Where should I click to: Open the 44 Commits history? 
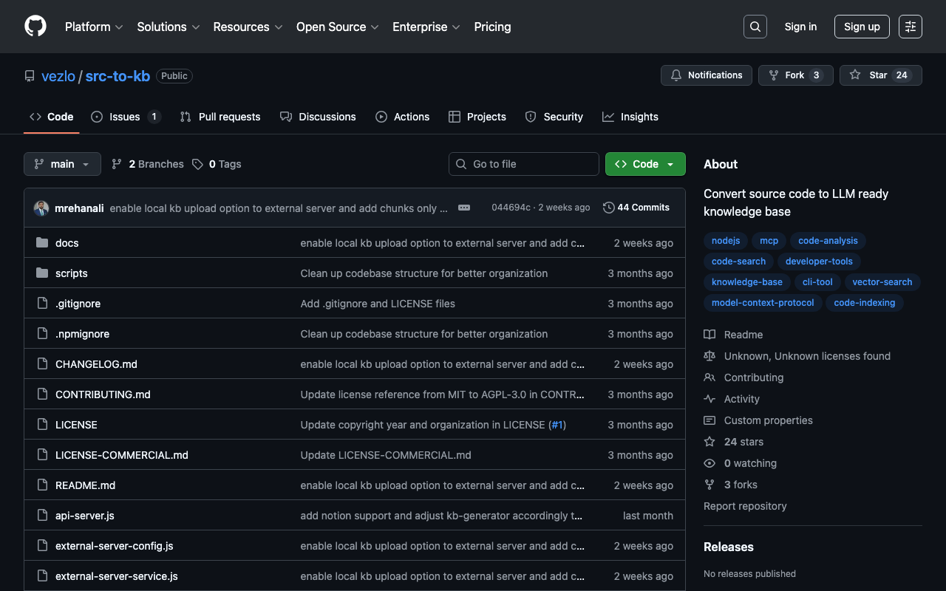point(636,208)
